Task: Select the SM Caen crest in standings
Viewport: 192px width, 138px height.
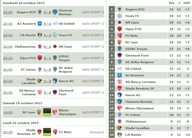Action: click(120, 22)
